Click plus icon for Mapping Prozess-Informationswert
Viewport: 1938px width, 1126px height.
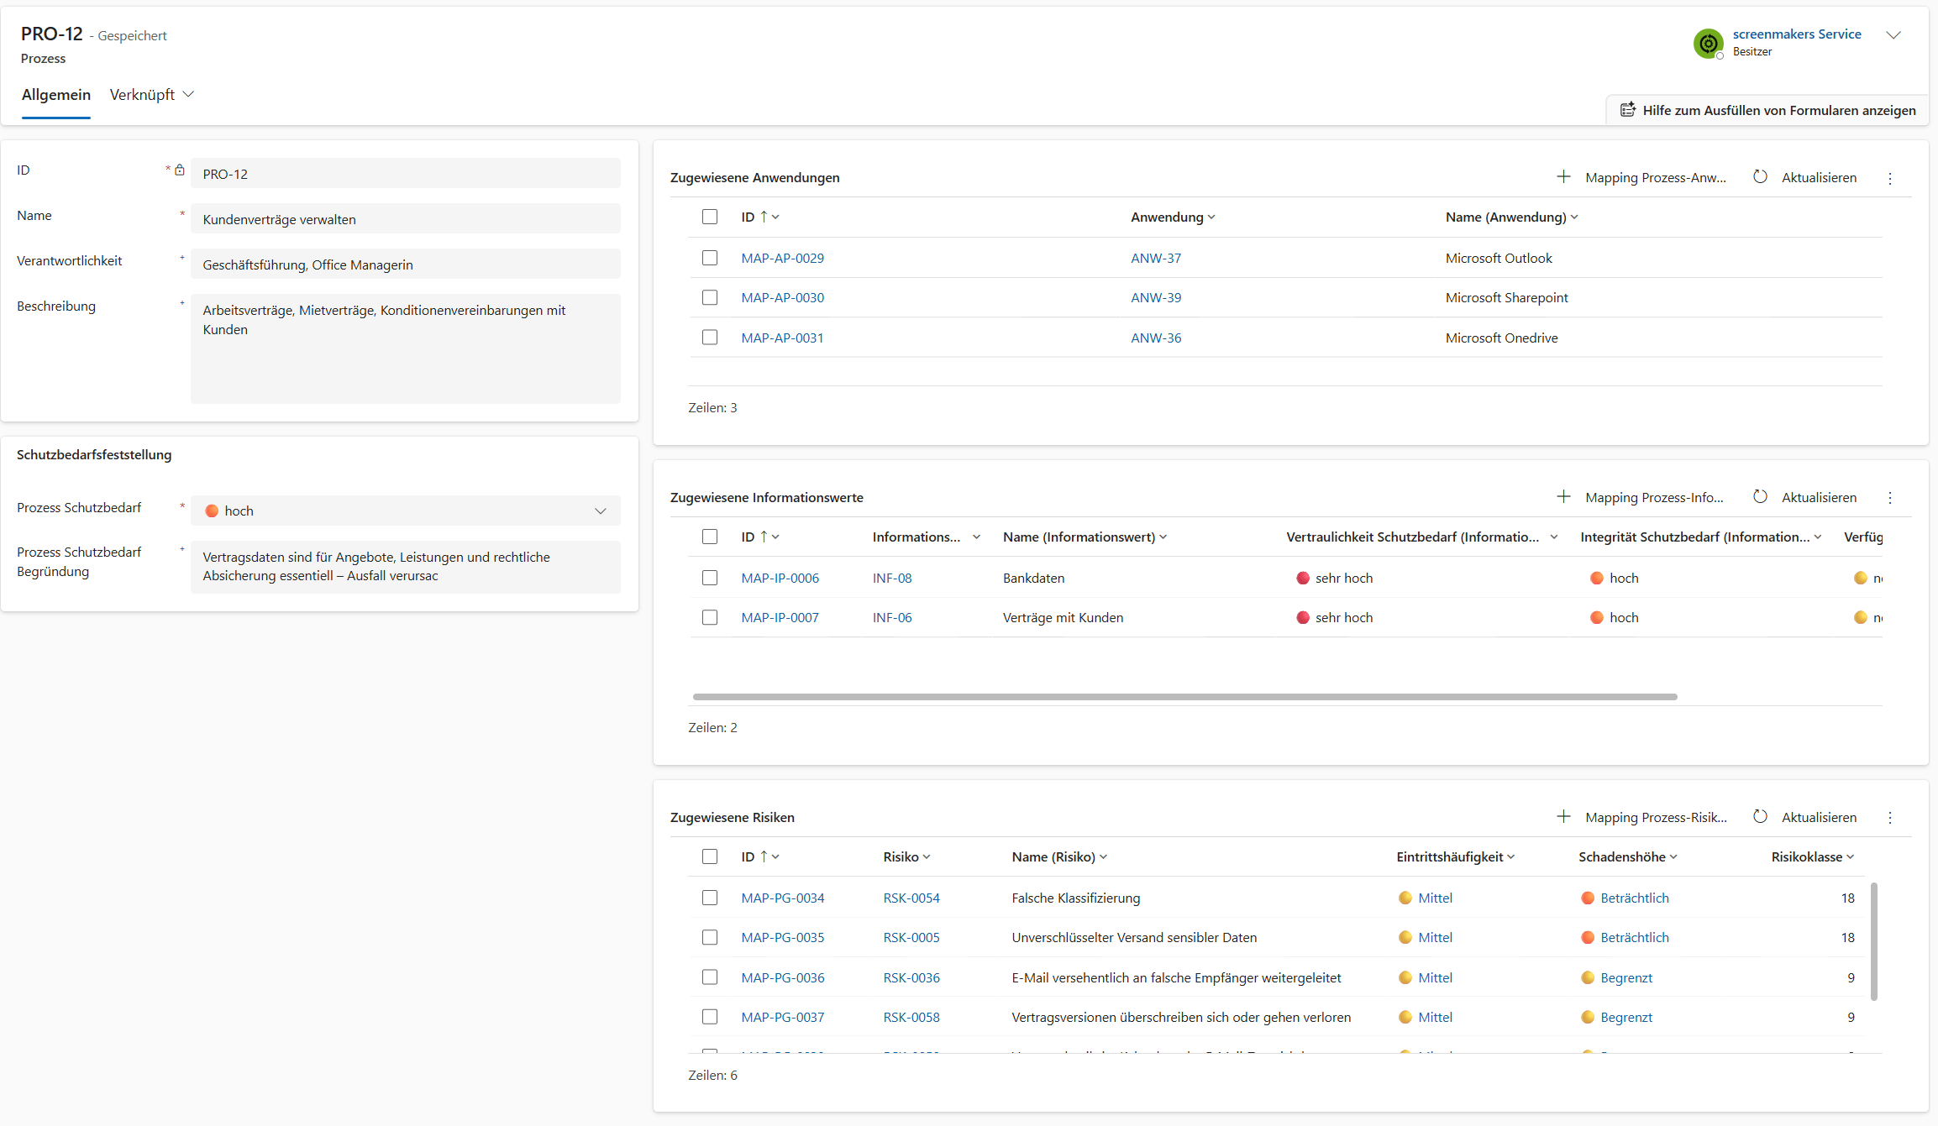tap(1562, 497)
